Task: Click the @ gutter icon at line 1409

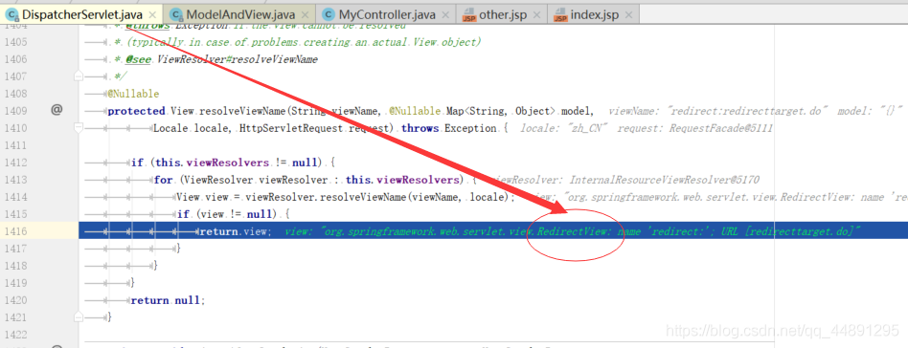Action: [x=57, y=109]
